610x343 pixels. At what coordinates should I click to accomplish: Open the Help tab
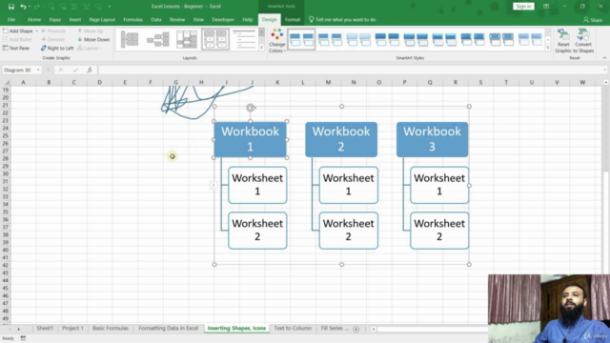click(x=248, y=19)
